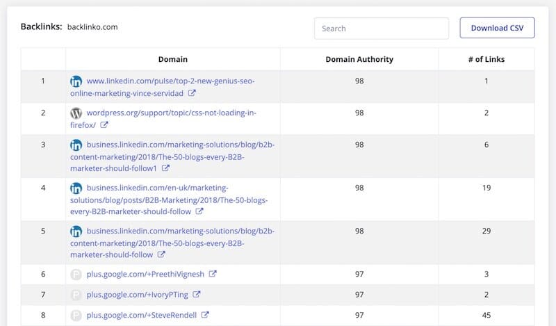556x326 pixels.
Task: Open the business.linkedin.com marketer-should-follow1 link
Action: click(172, 156)
